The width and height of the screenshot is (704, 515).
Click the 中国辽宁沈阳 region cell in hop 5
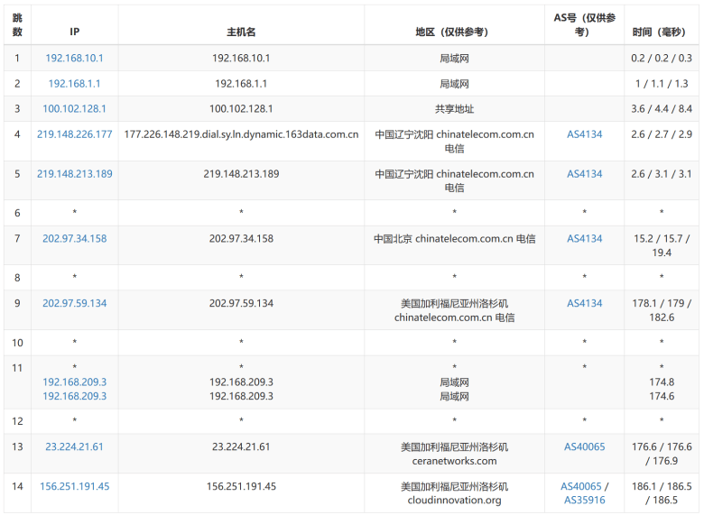pos(454,180)
